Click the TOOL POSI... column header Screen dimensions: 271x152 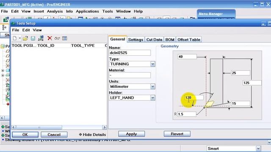point(24,46)
